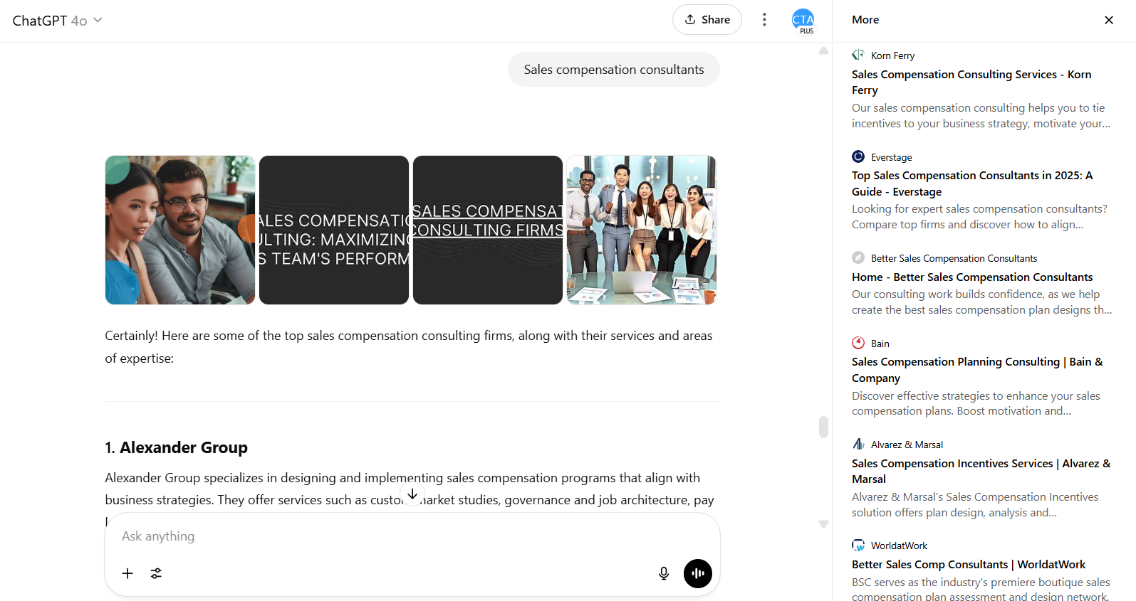Open the thumbnail about maximizing team's performance
The image size is (1136, 601).
[334, 230]
